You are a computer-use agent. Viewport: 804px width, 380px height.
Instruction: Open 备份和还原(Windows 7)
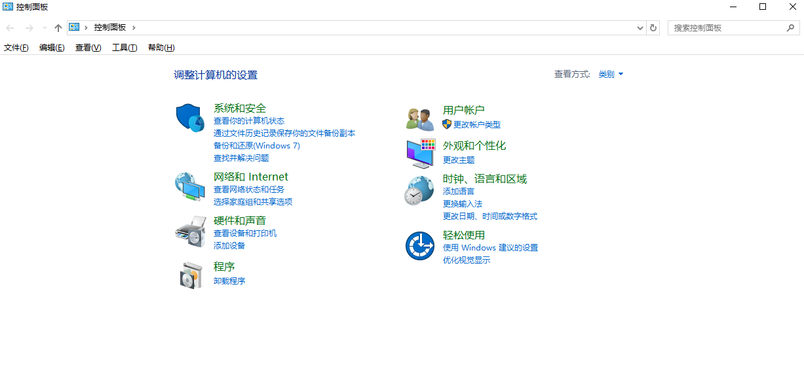(x=256, y=145)
